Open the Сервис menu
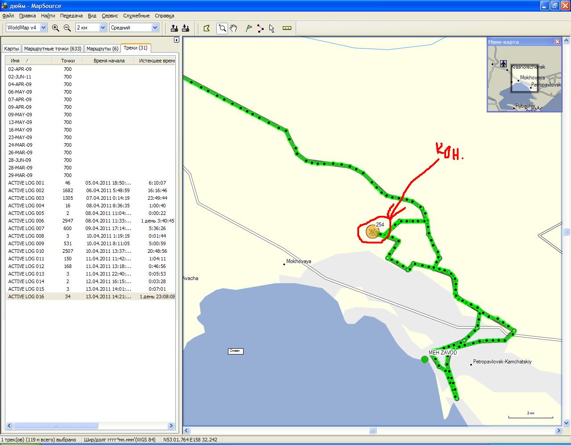This screenshot has width=571, height=445. pyautogui.click(x=110, y=16)
